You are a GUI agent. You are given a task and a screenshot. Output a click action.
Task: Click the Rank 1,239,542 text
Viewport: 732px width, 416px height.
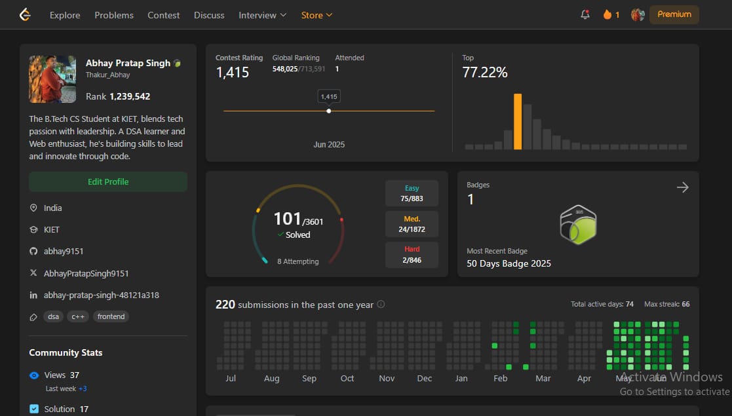118,96
